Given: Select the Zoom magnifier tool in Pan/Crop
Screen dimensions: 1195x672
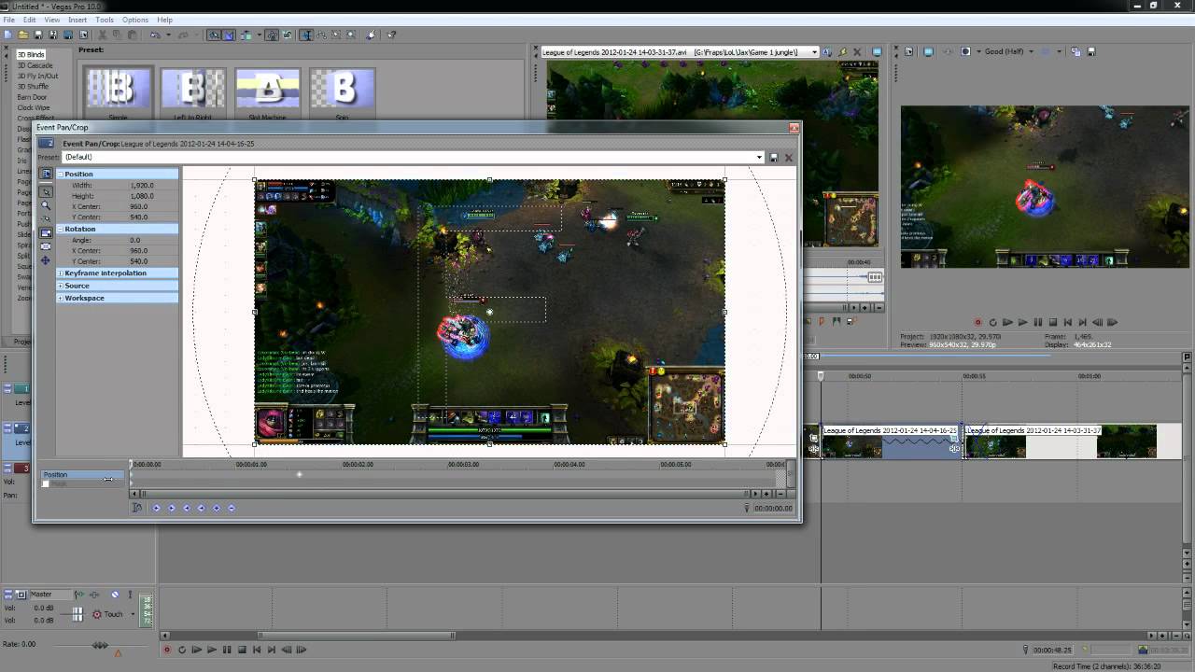Looking at the screenshot, I should 46,205.
